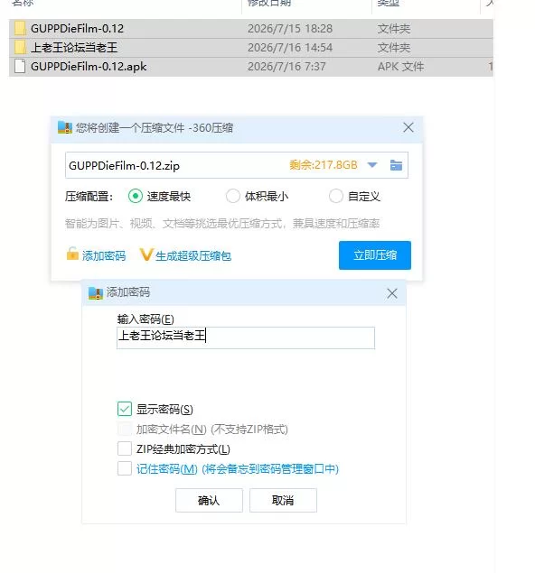
Task: Click the 360压缩 logo in the main dialog title
Action: (x=65, y=127)
